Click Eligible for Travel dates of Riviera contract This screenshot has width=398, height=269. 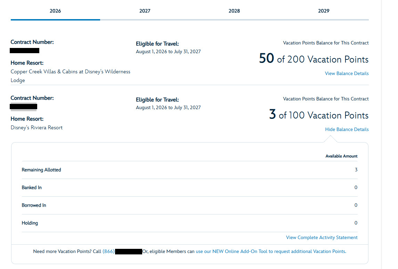click(168, 108)
